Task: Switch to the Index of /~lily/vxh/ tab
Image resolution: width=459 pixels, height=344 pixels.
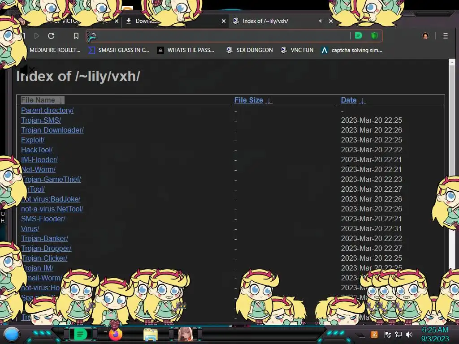Action: [x=265, y=21]
